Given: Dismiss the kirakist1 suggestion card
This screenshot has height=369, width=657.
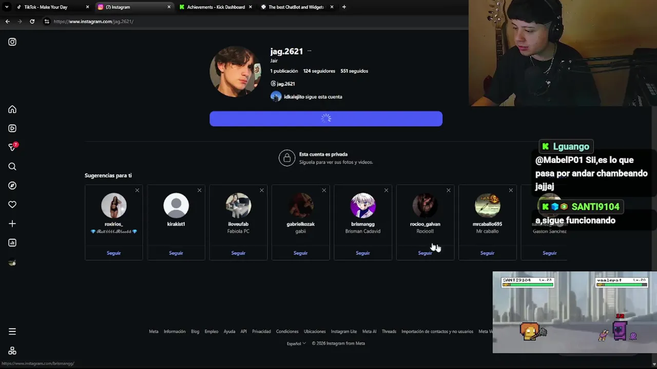Looking at the screenshot, I should pos(199,190).
